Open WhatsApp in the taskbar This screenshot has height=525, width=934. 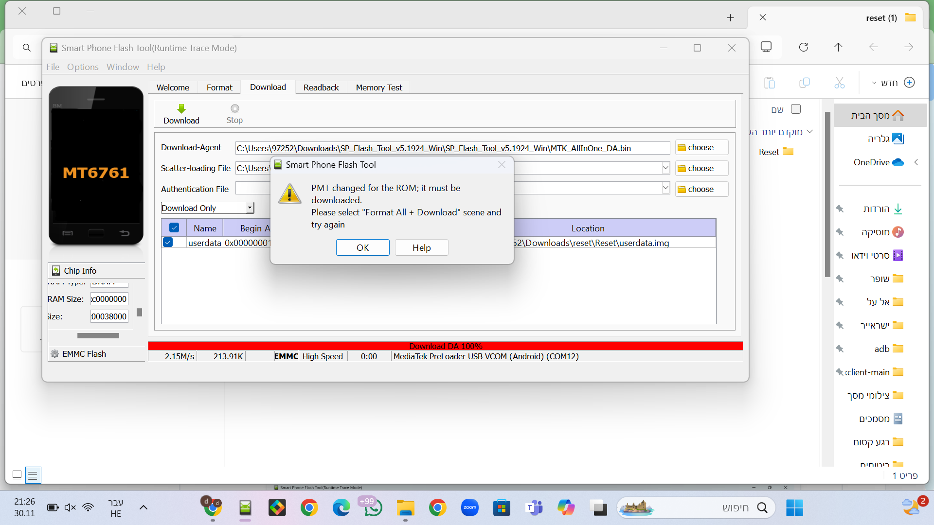(x=373, y=508)
